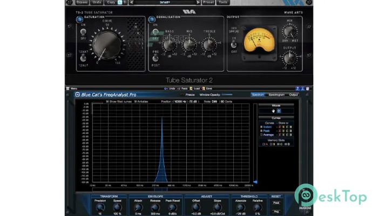The image size is (378, 216).
Task: Toggle Memory Slot C checkbox
Action: [x=278, y=144]
